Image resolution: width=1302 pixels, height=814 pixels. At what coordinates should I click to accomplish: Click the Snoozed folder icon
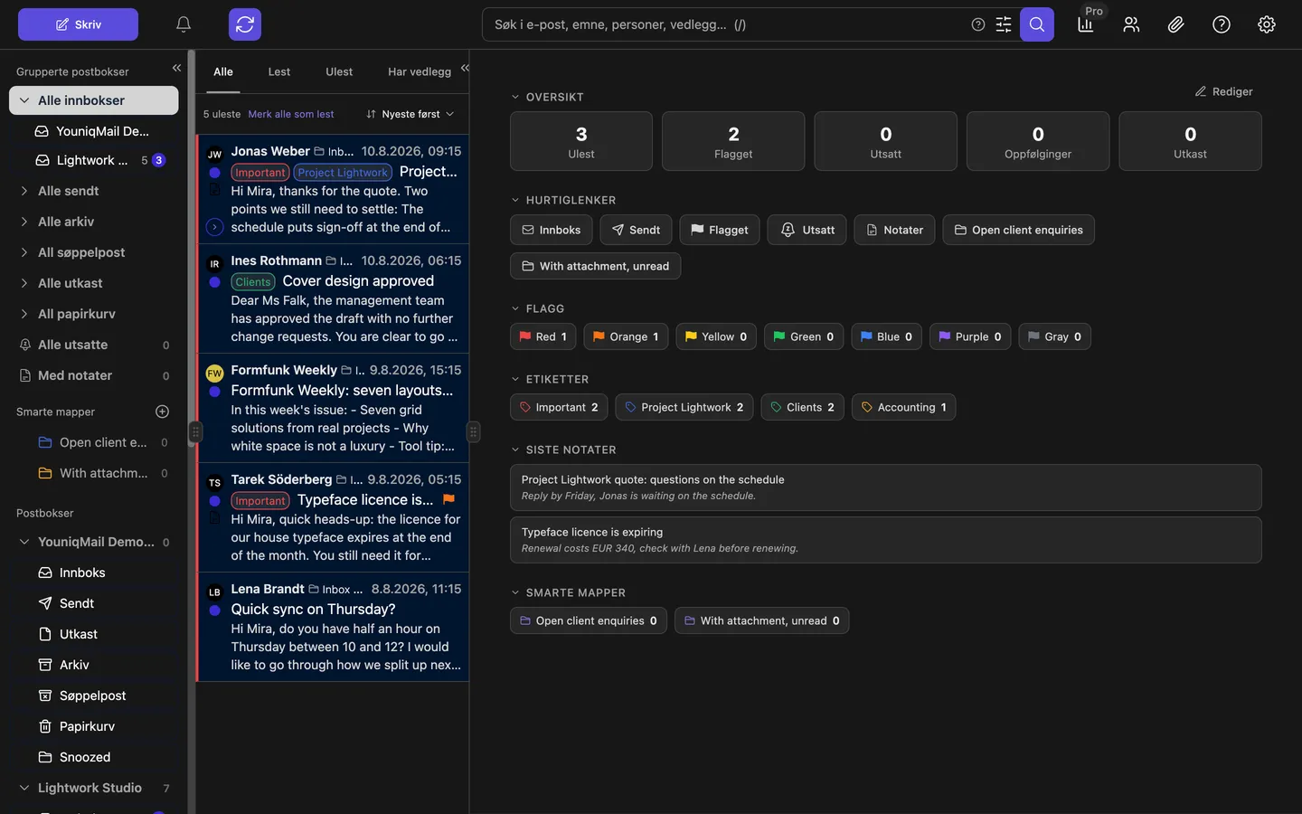click(x=45, y=757)
